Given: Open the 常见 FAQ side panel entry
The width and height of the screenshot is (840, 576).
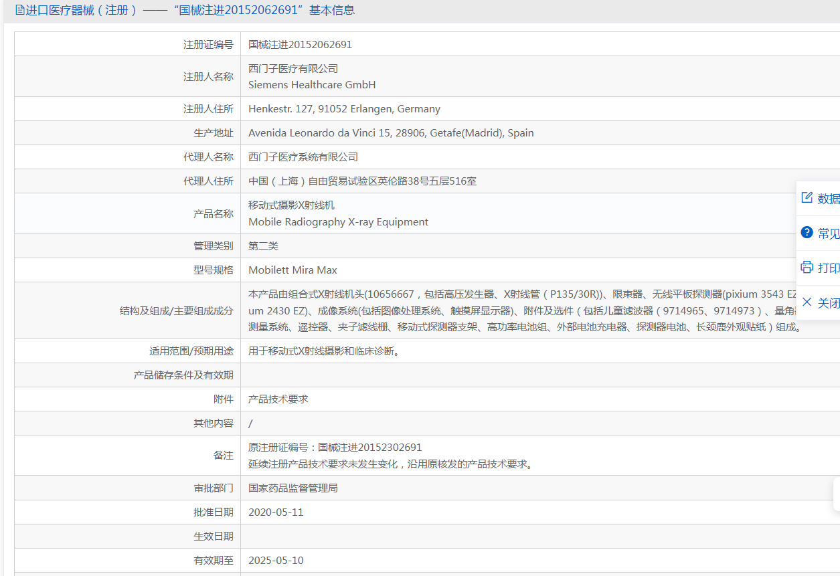Looking at the screenshot, I should [x=819, y=233].
